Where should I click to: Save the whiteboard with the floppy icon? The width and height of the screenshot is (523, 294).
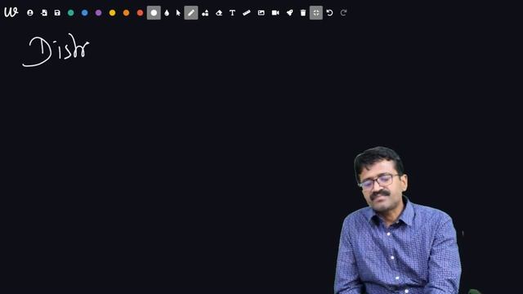tap(57, 13)
